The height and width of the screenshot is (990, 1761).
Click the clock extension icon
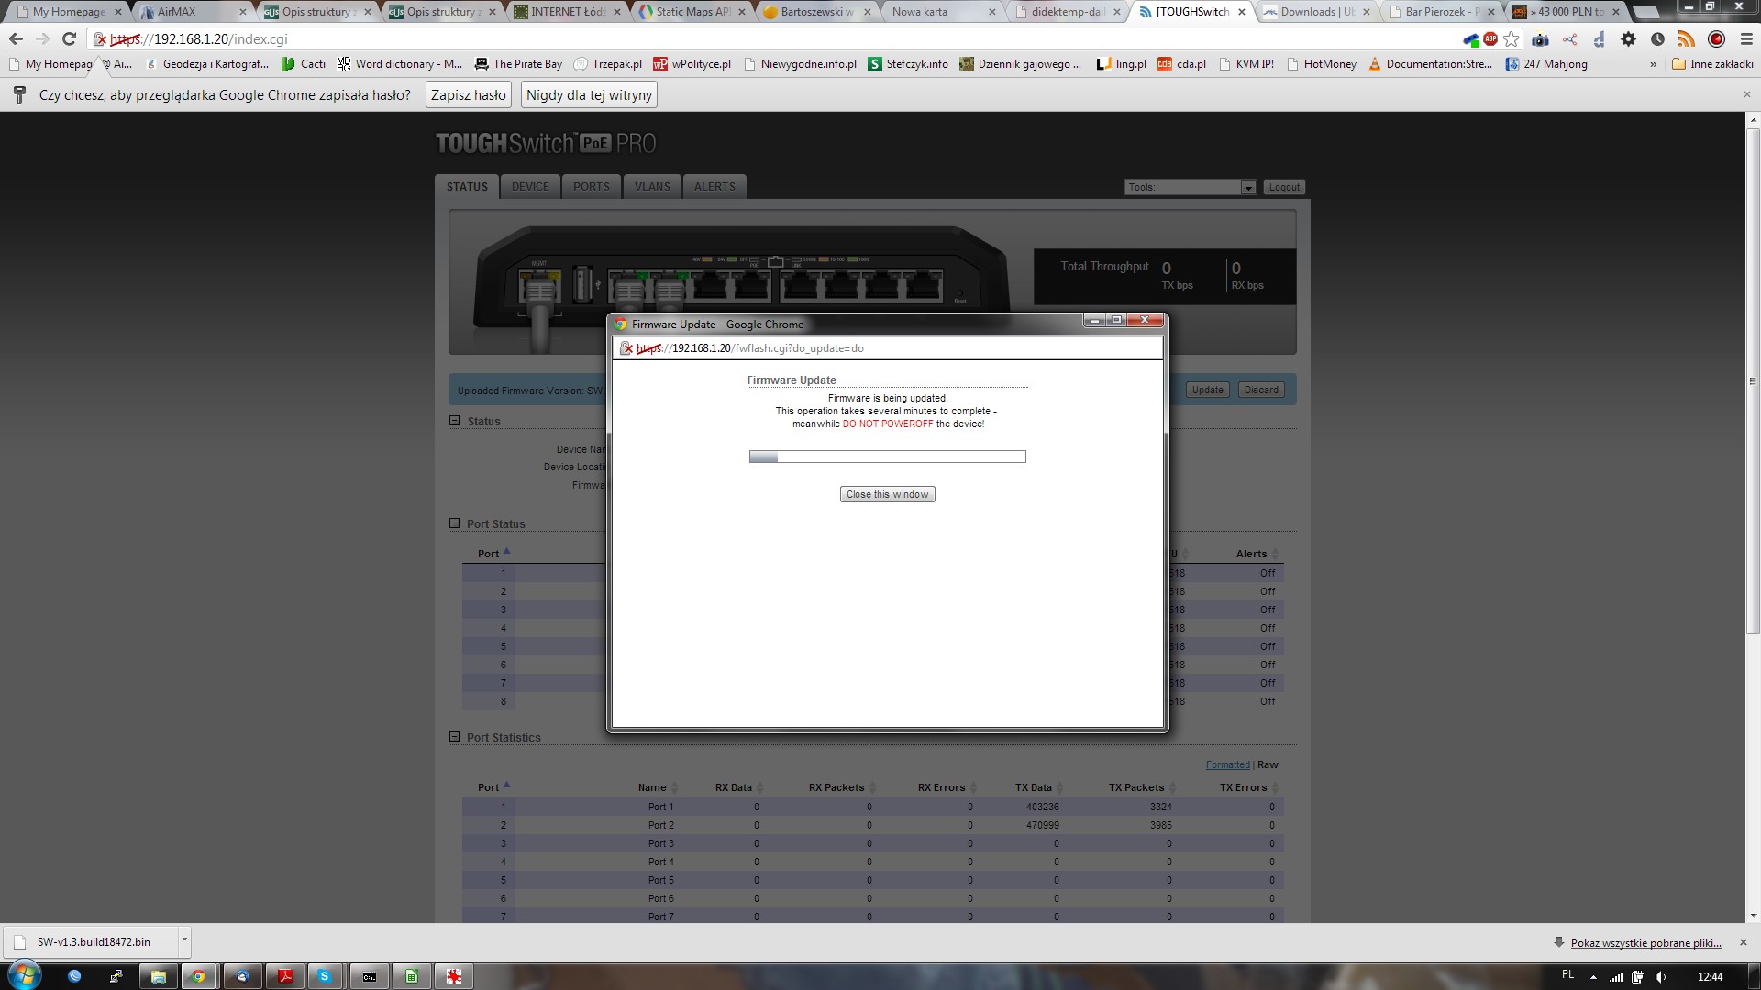(x=1657, y=39)
